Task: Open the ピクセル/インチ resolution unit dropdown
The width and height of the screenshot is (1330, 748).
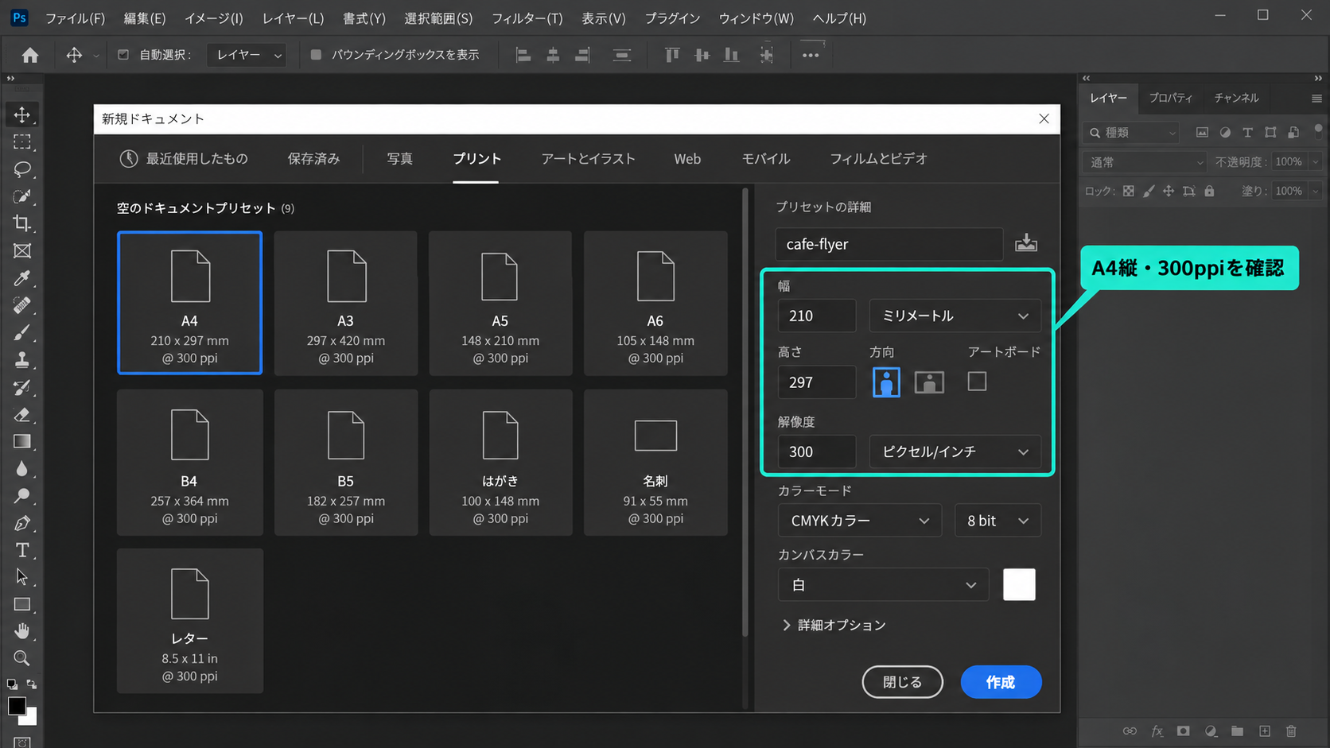Action: click(x=955, y=452)
